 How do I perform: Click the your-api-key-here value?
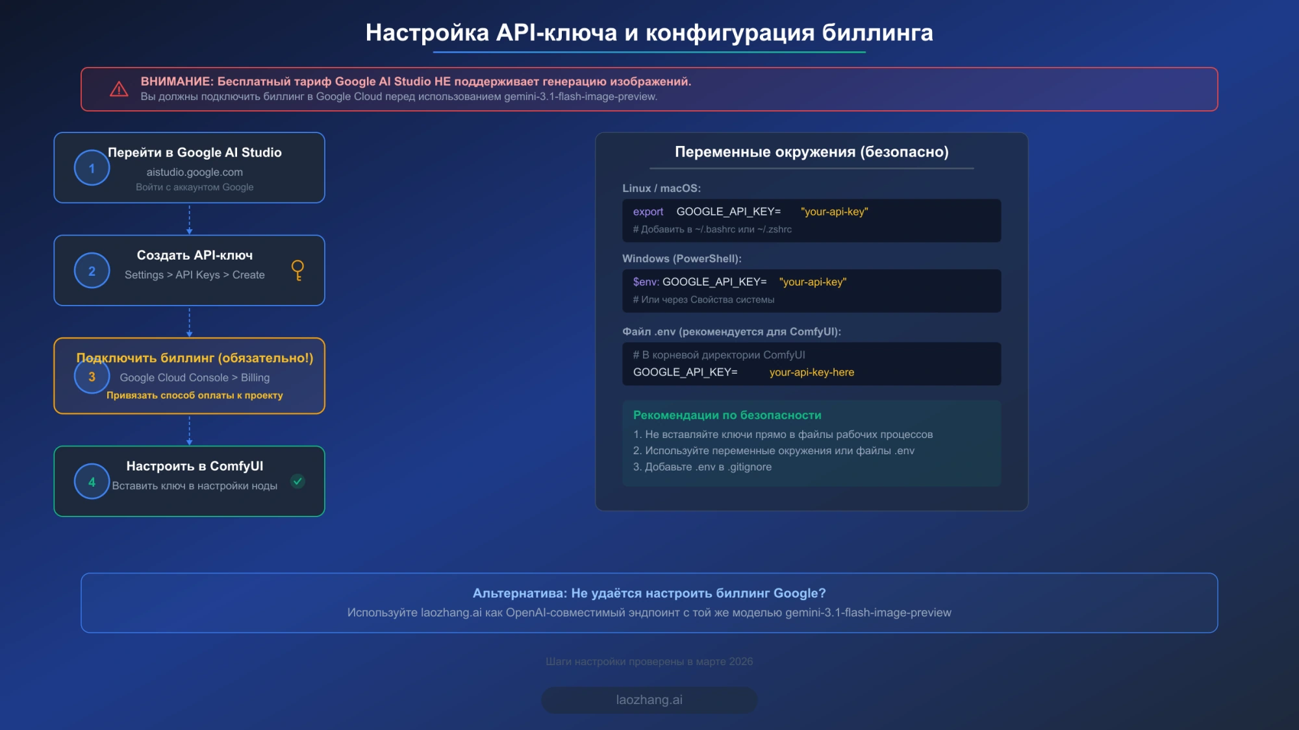click(x=812, y=372)
